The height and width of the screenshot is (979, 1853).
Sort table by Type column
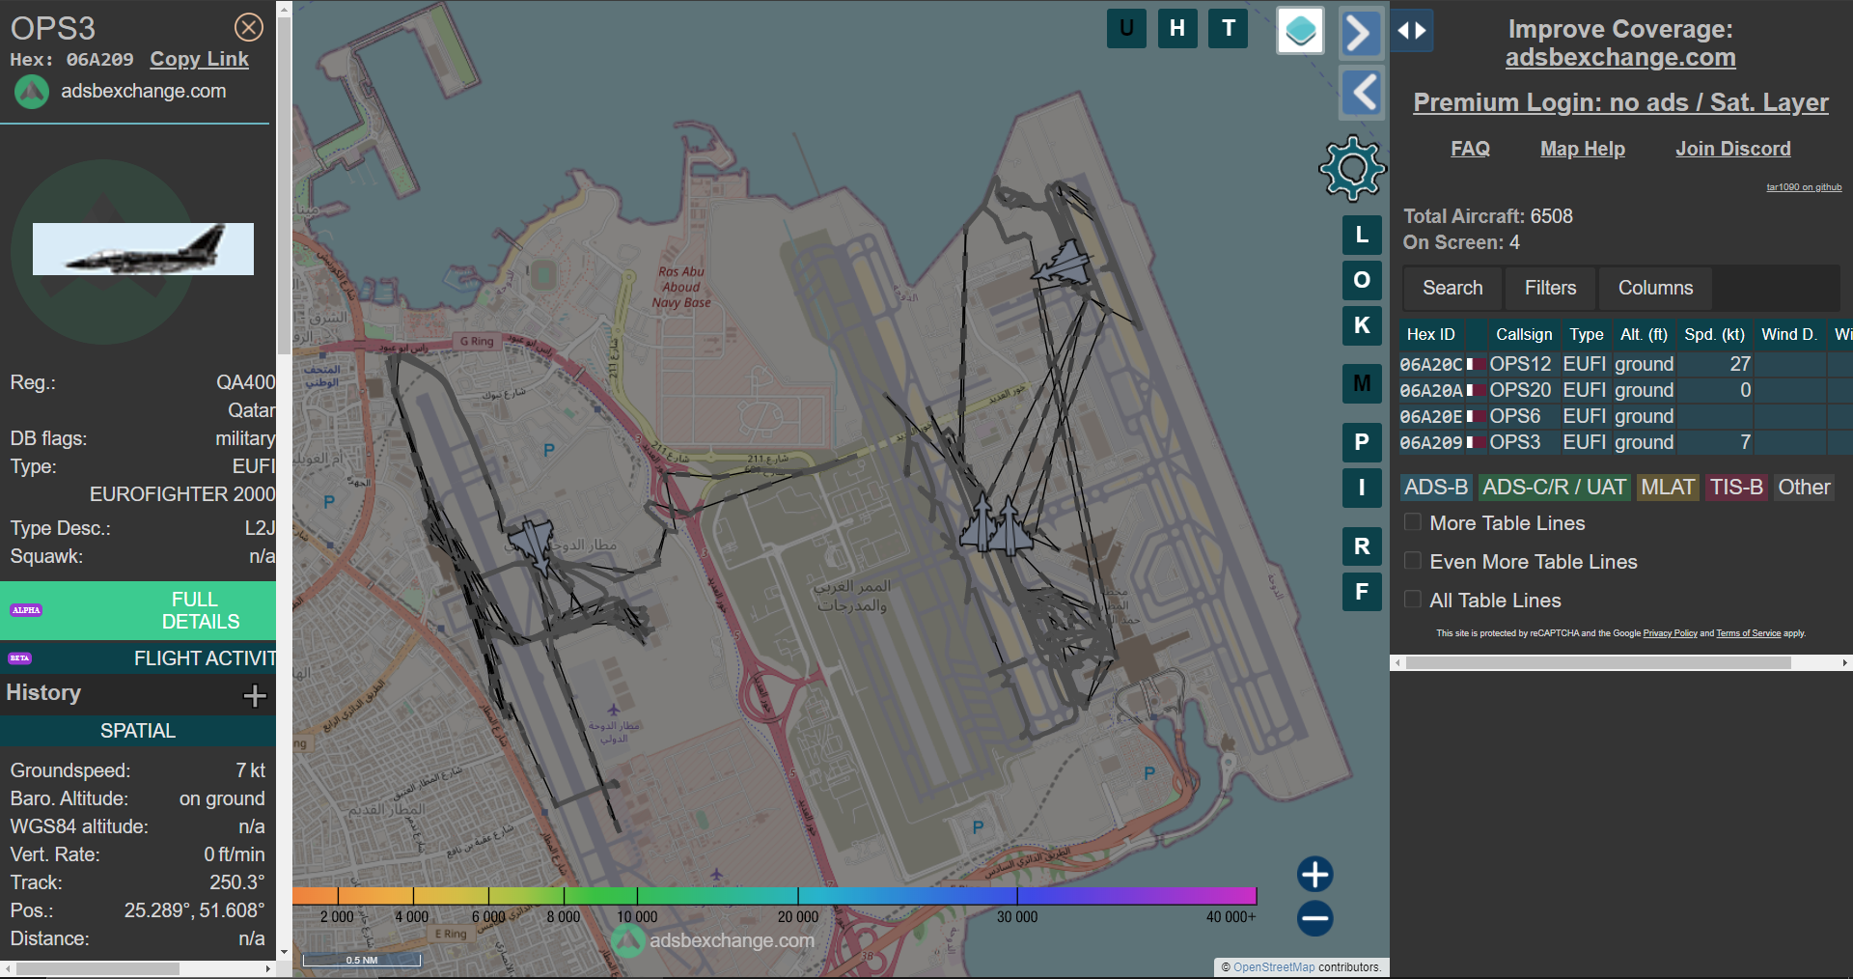tap(1586, 334)
